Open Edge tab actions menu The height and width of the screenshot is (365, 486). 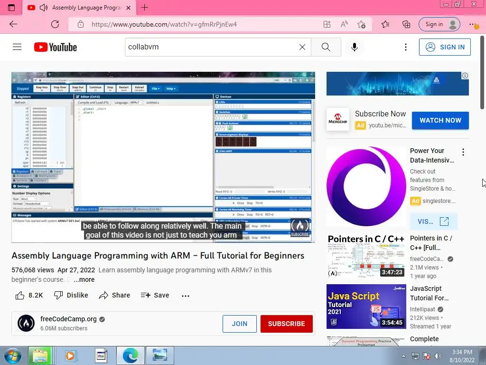(11, 8)
